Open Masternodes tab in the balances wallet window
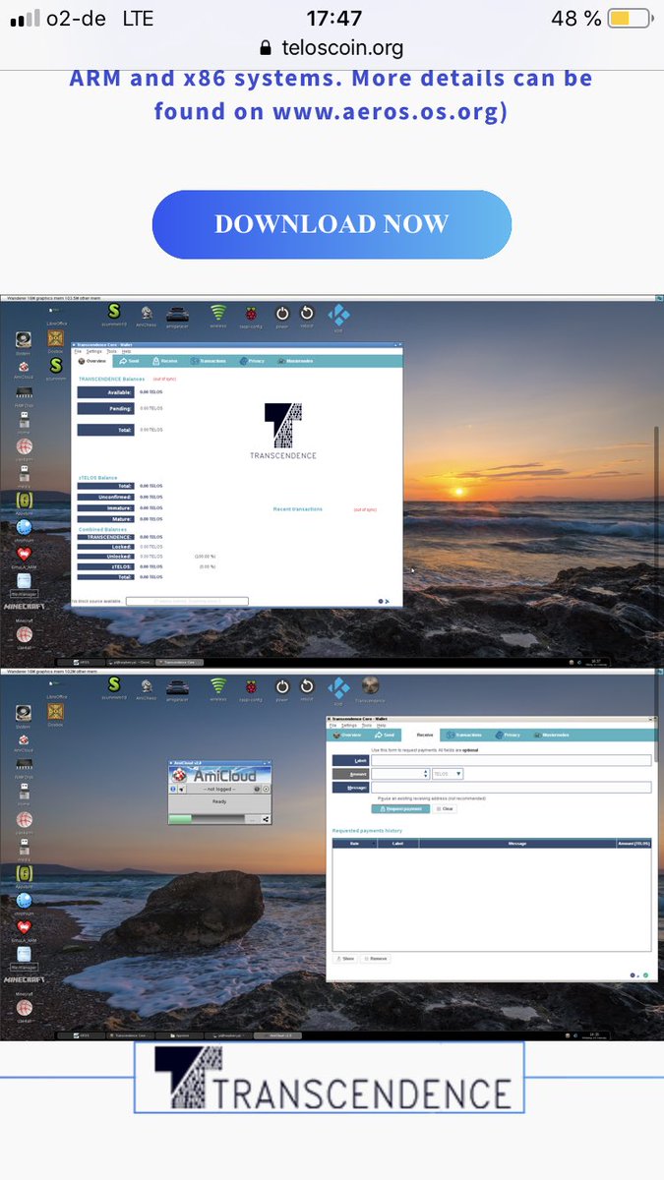 tap(294, 361)
